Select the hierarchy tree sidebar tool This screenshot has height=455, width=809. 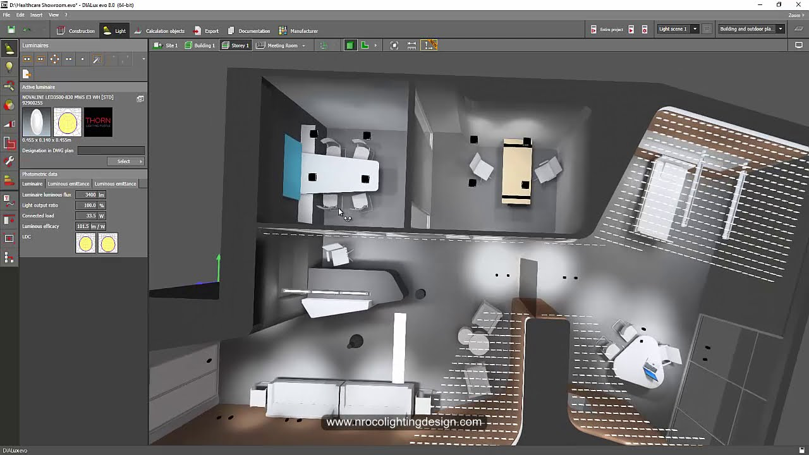[9, 257]
